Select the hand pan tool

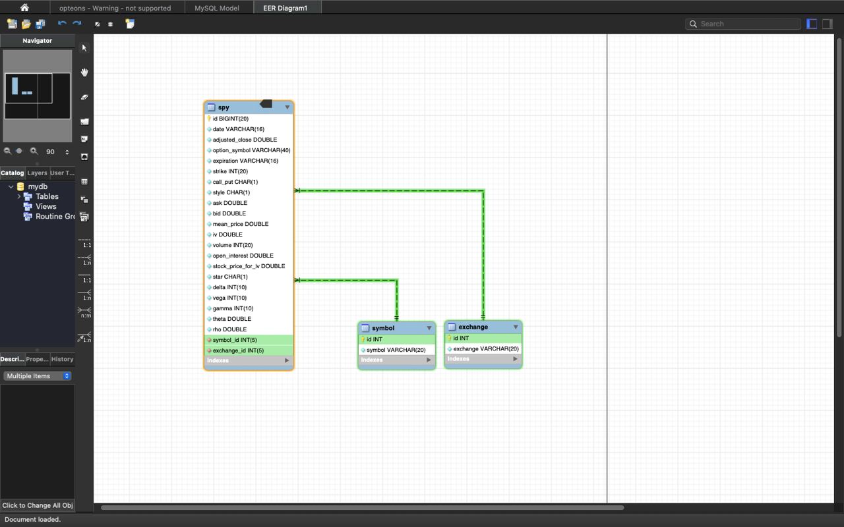point(84,72)
